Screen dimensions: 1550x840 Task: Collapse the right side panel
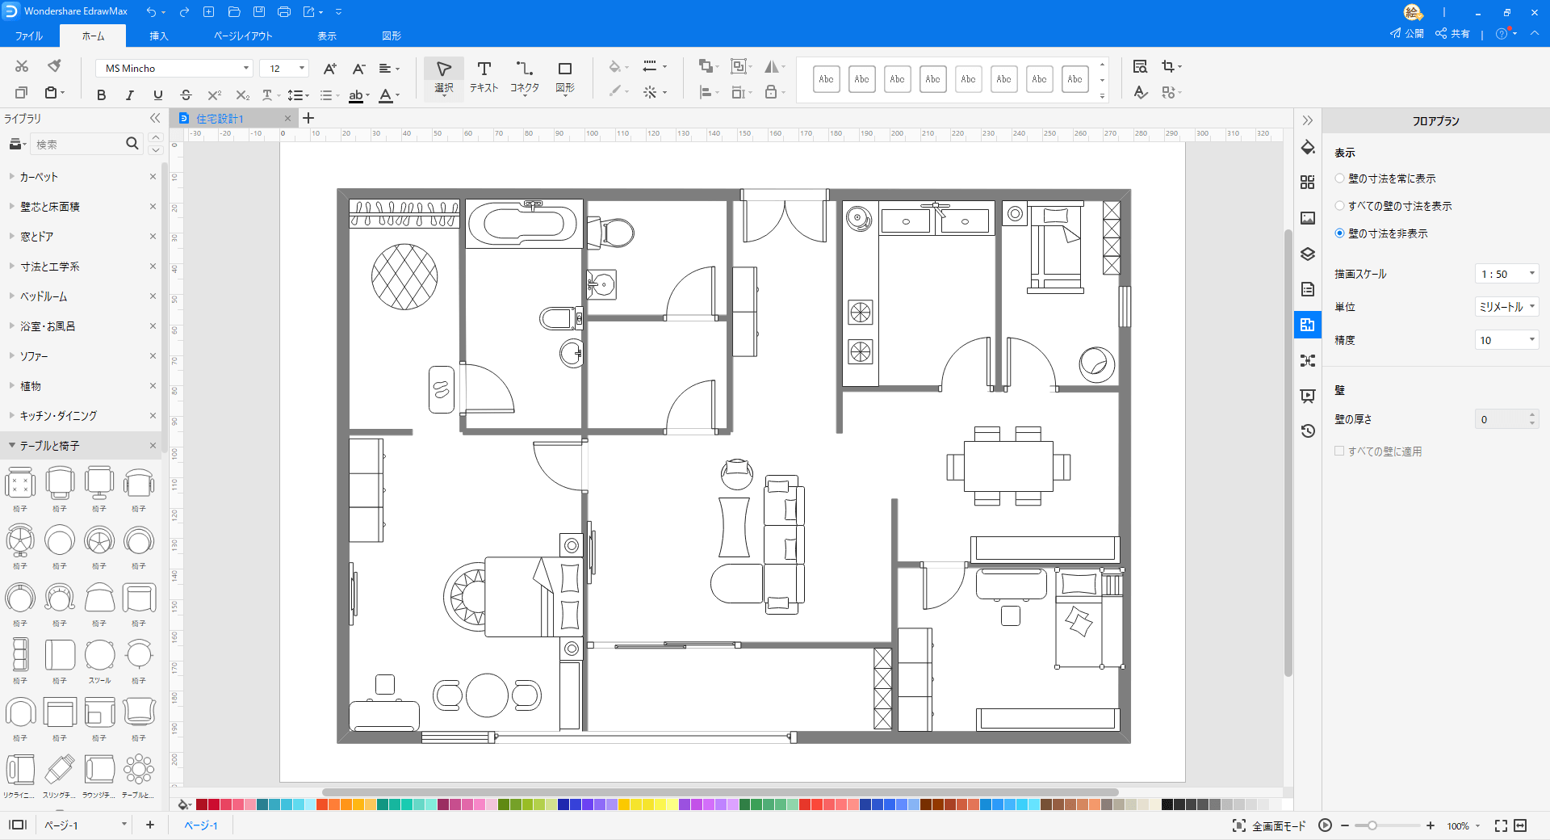[x=1308, y=120]
